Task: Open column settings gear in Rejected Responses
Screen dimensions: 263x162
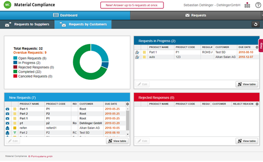Action: click(x=257, y=104)
